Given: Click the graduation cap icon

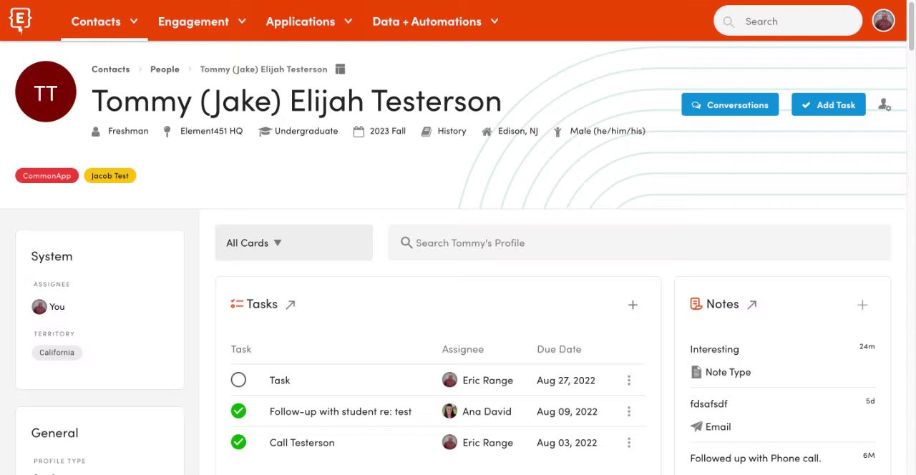Looking at the screenshot, I should click(x=265, y=132).
